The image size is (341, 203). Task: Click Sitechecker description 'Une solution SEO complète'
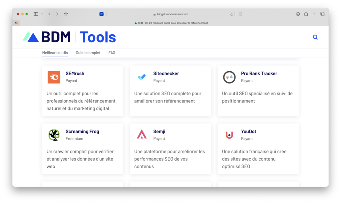tap(168, 97)
